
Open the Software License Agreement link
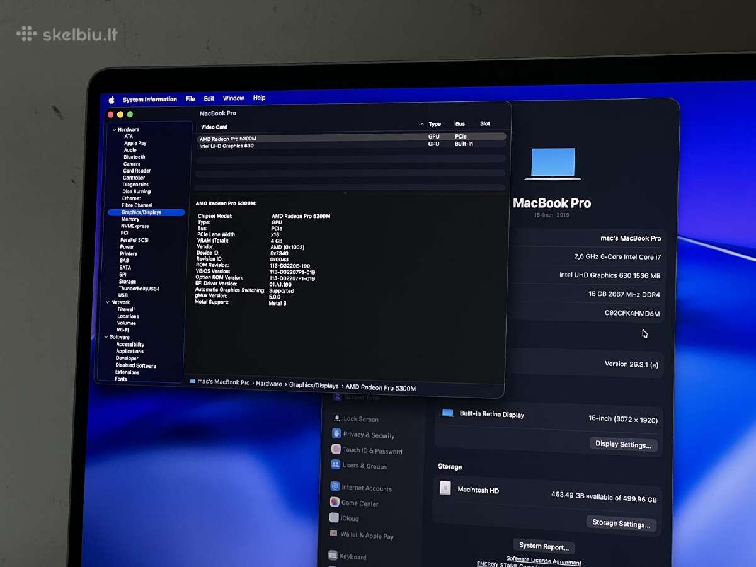544,560
